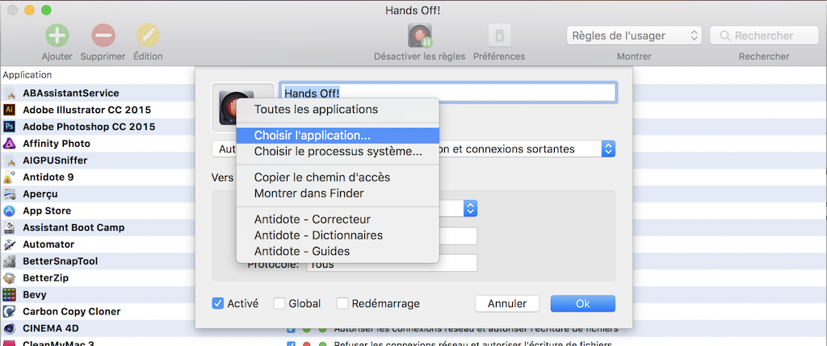Image resolution: width=827 pixels, height=346 pixels.
Task: Click Désactiver les règles toolbar icon
Action: click(x=420, y=35)
